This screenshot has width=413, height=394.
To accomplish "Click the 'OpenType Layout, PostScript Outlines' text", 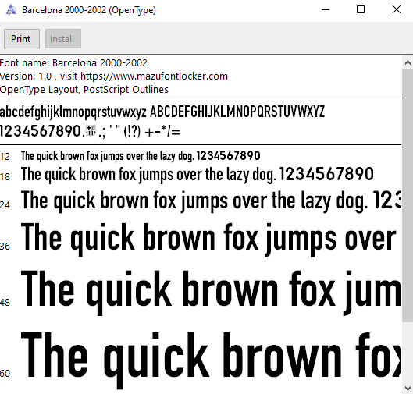I will click(84, 90).
